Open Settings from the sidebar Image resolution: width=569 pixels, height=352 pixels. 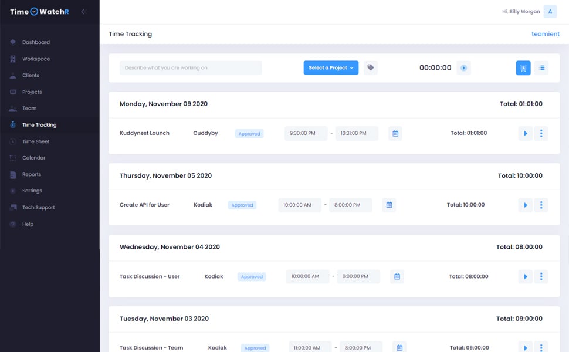click(32, 191)
